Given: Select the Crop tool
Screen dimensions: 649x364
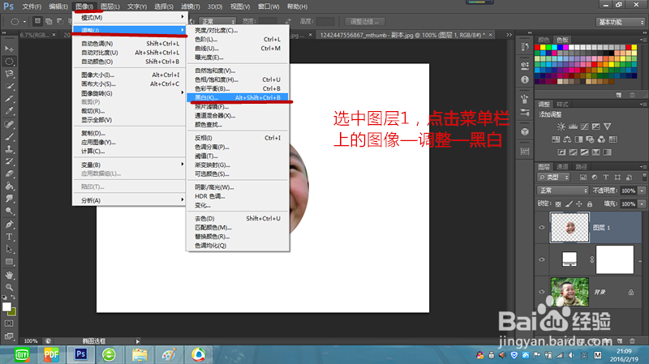Looking at the screenshot, I should (x=9, y=98).
